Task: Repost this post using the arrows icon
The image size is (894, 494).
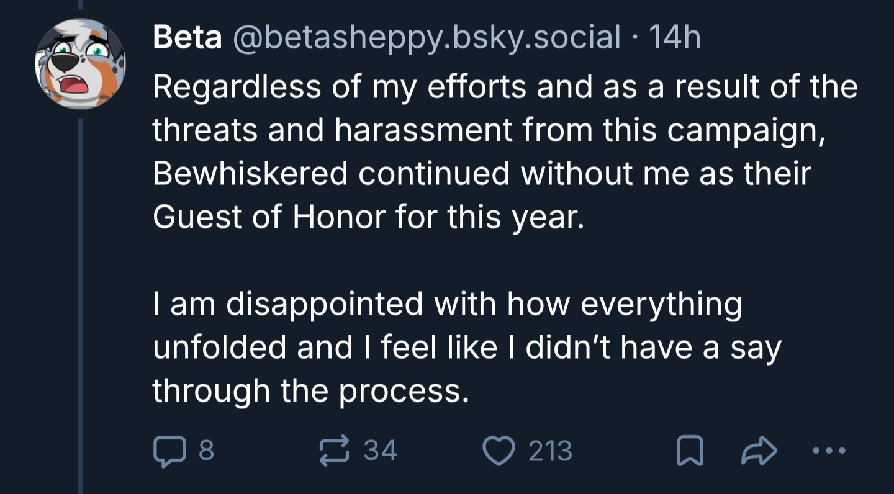Action: pyautogui.click(x=335, y=451)
